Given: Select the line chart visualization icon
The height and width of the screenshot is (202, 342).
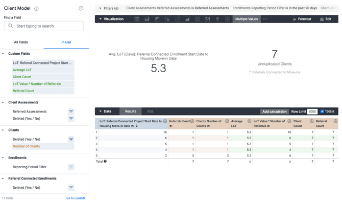Looking at the screenshot, I should tap(177, 19).
